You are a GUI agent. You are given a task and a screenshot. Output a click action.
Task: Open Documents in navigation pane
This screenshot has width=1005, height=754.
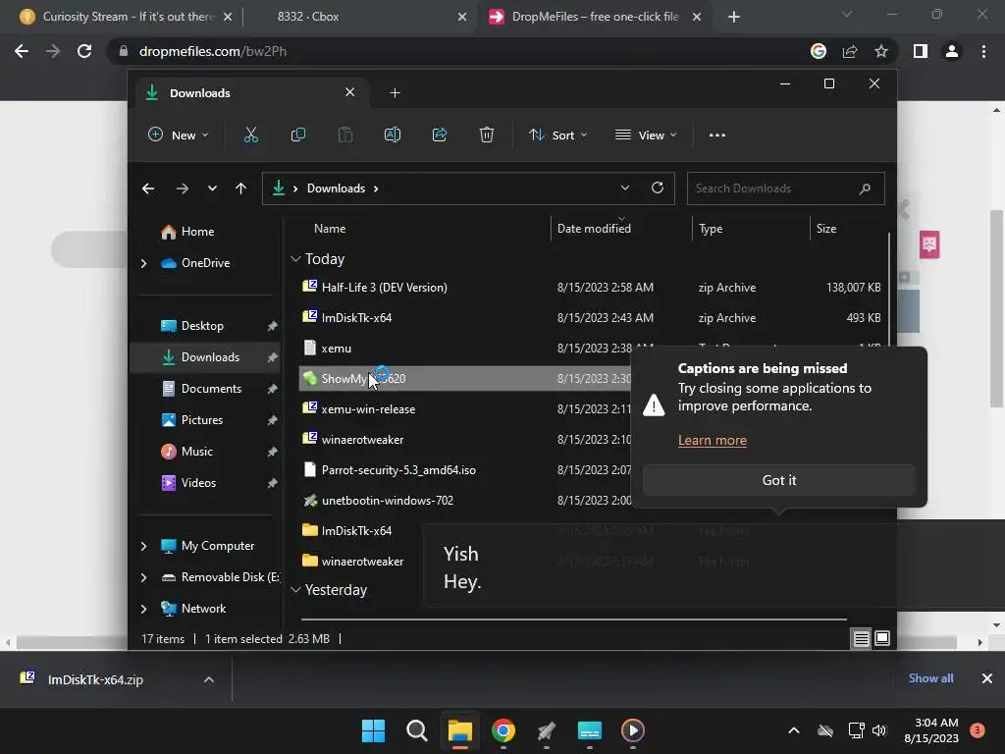coord(210,389)
